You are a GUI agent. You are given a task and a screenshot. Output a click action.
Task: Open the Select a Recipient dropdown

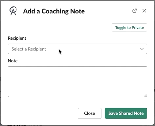pos(77,49)
